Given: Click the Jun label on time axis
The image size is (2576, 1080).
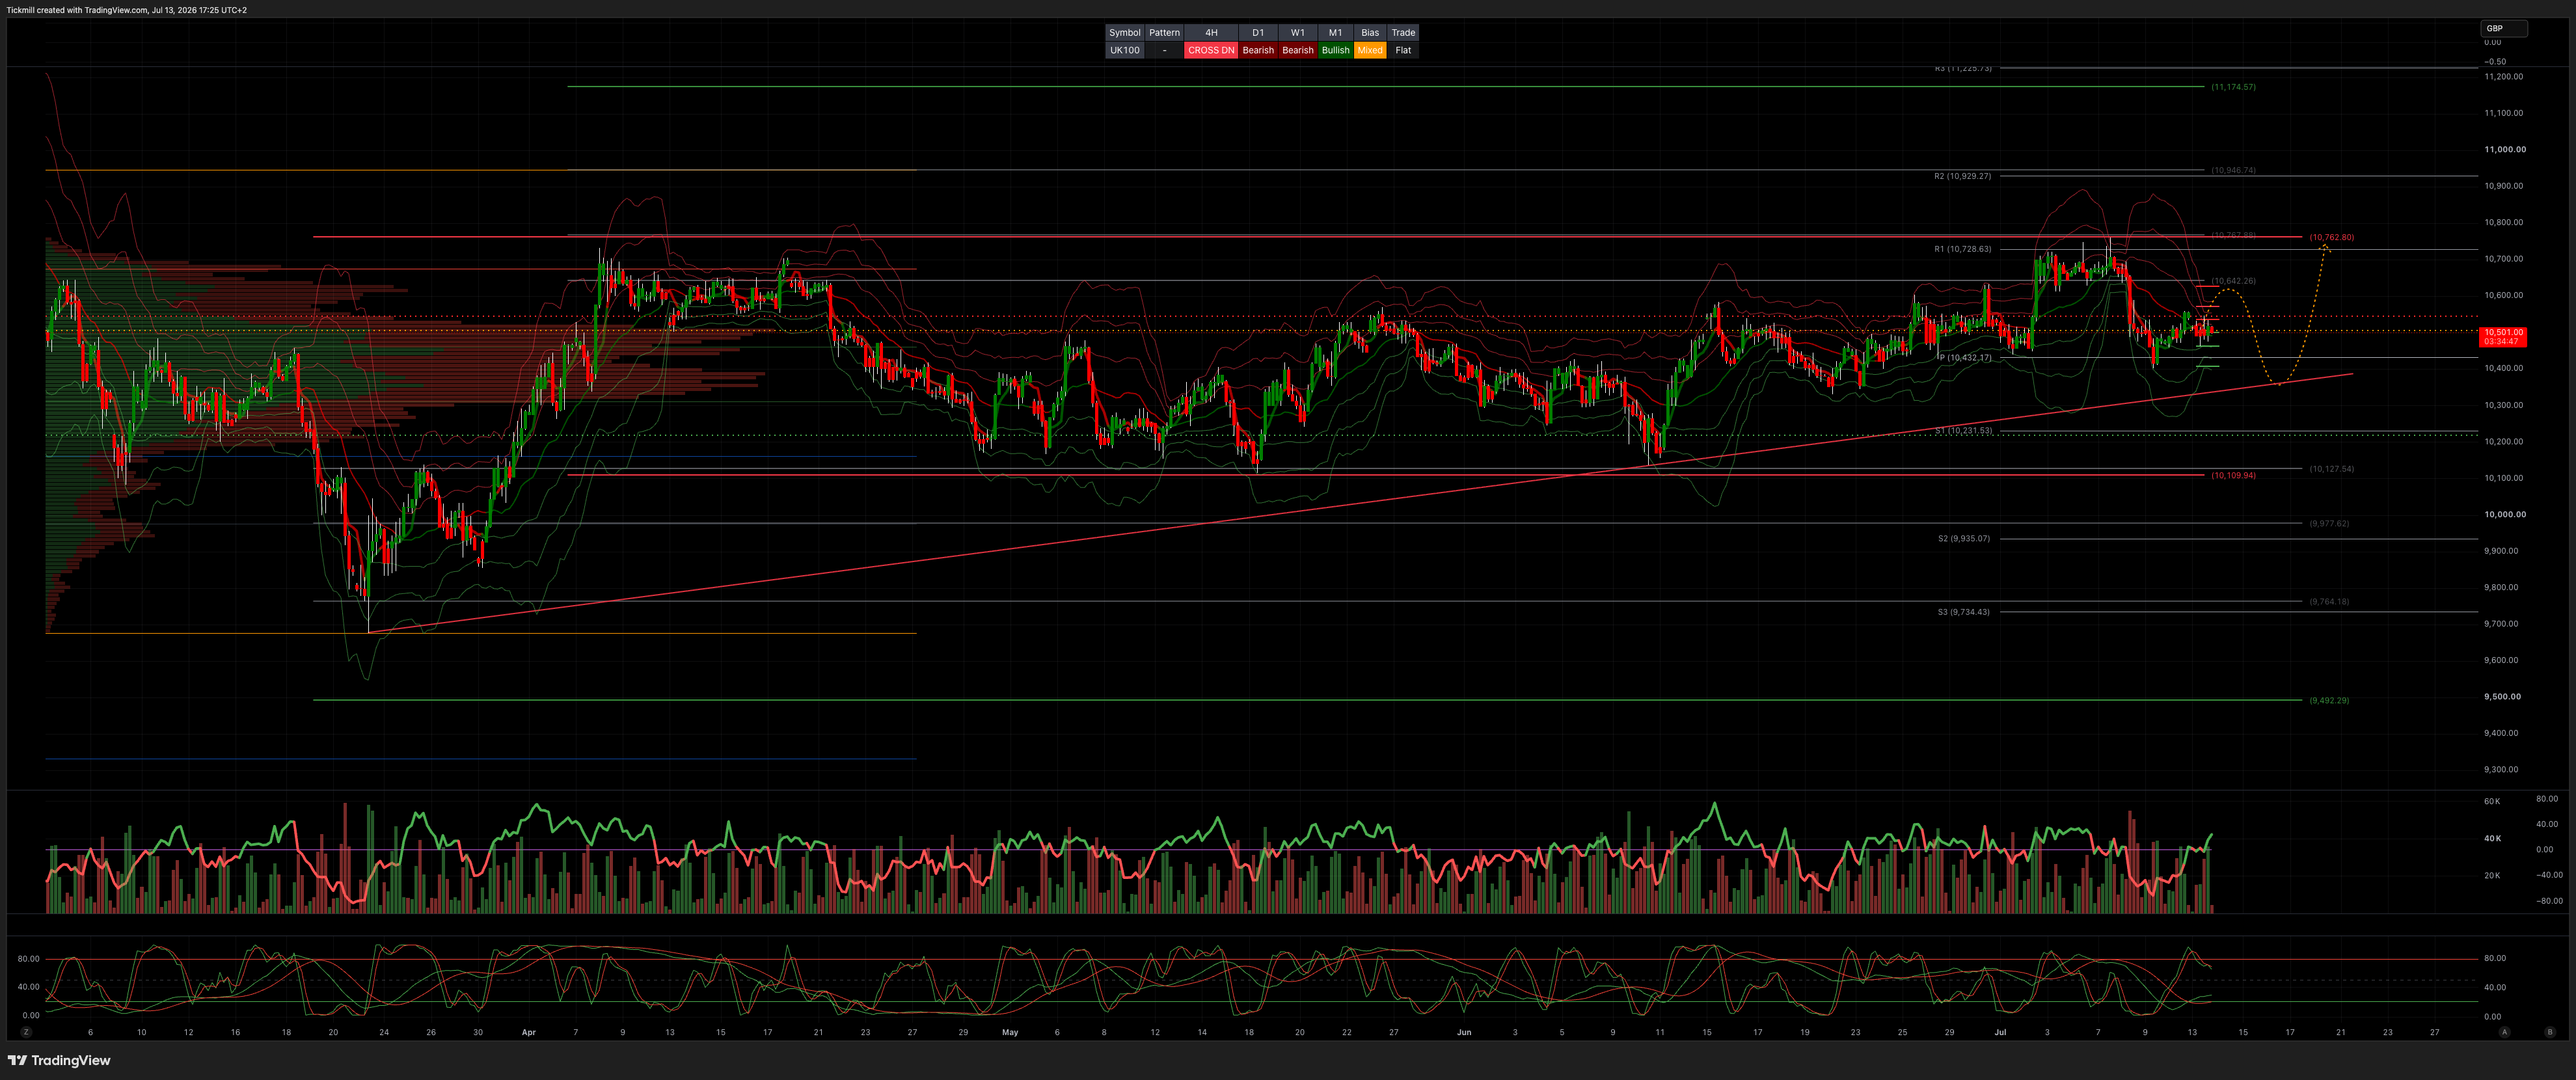Looking at the screenshot, I should pyautogui.click(x=1464, y=1032).
